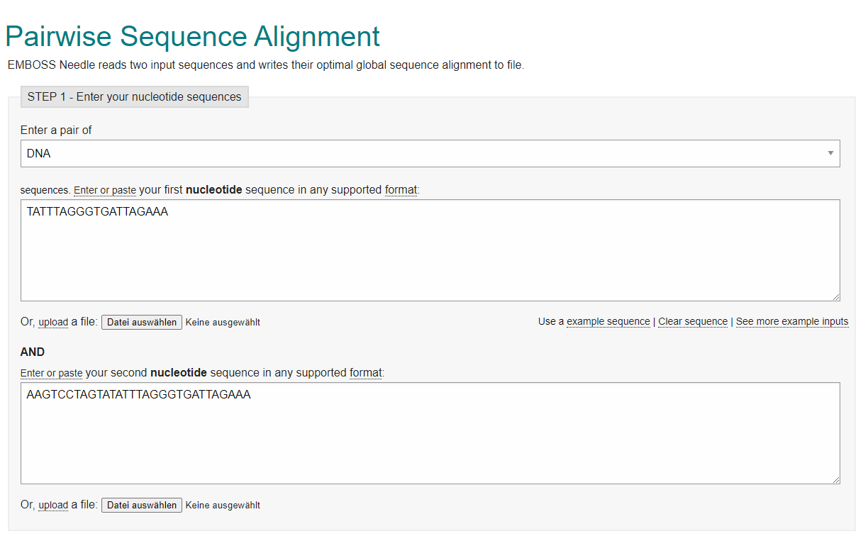This screenshot has height=541, width=868.
Task: Load an example sequence
Action: pos(608,321)
